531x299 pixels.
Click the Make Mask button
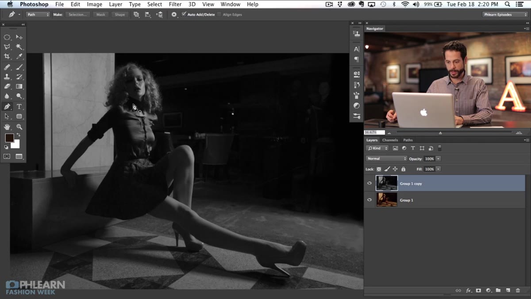click(x=101, y=15)
